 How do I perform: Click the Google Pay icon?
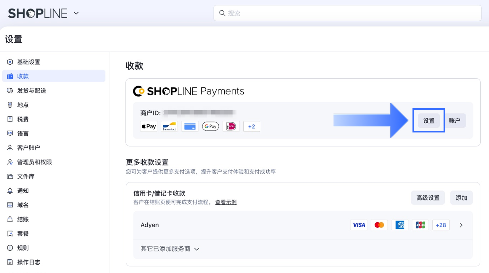pyautogui.click(x=211, y=126)
